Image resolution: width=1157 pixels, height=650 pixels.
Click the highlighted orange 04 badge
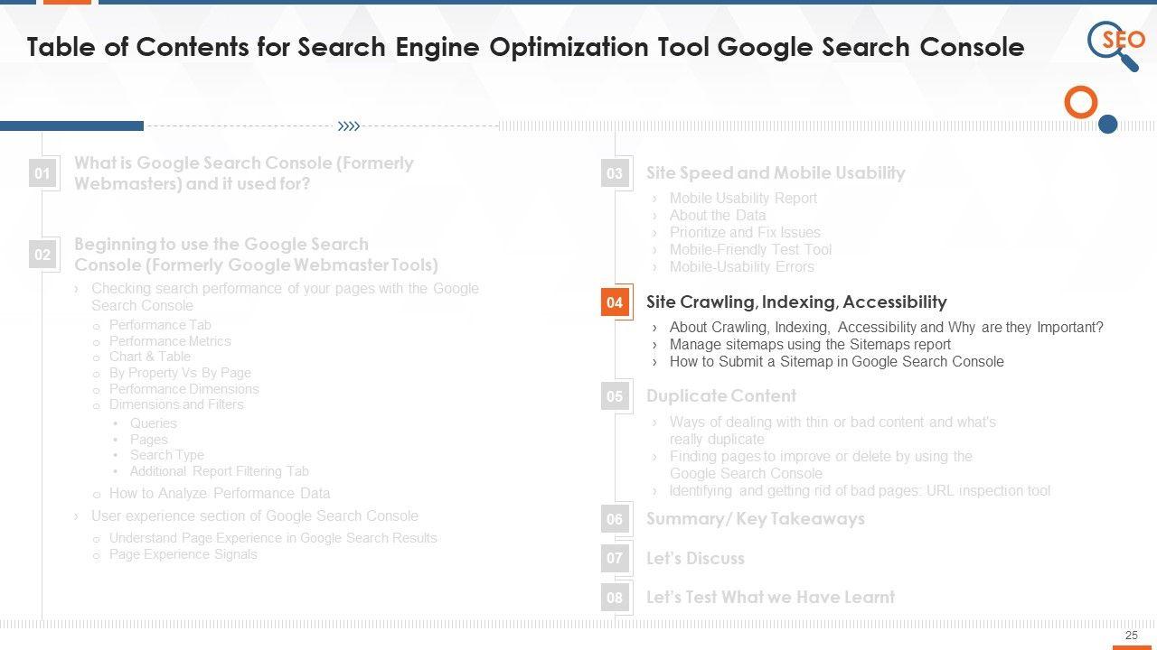615,302
